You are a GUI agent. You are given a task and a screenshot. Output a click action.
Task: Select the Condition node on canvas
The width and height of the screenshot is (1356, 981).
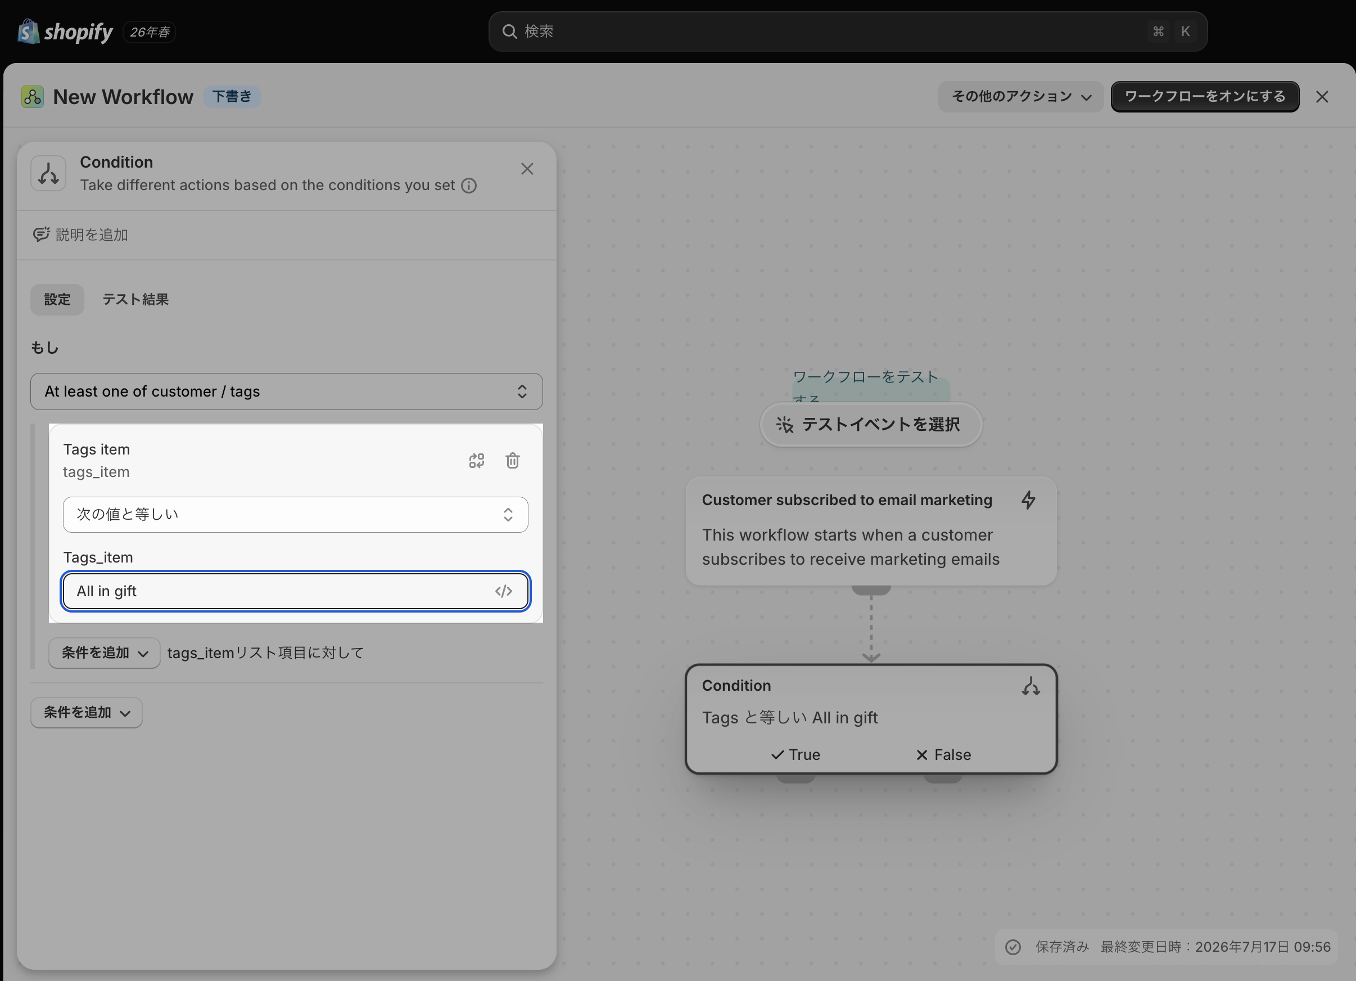point(871,719)
